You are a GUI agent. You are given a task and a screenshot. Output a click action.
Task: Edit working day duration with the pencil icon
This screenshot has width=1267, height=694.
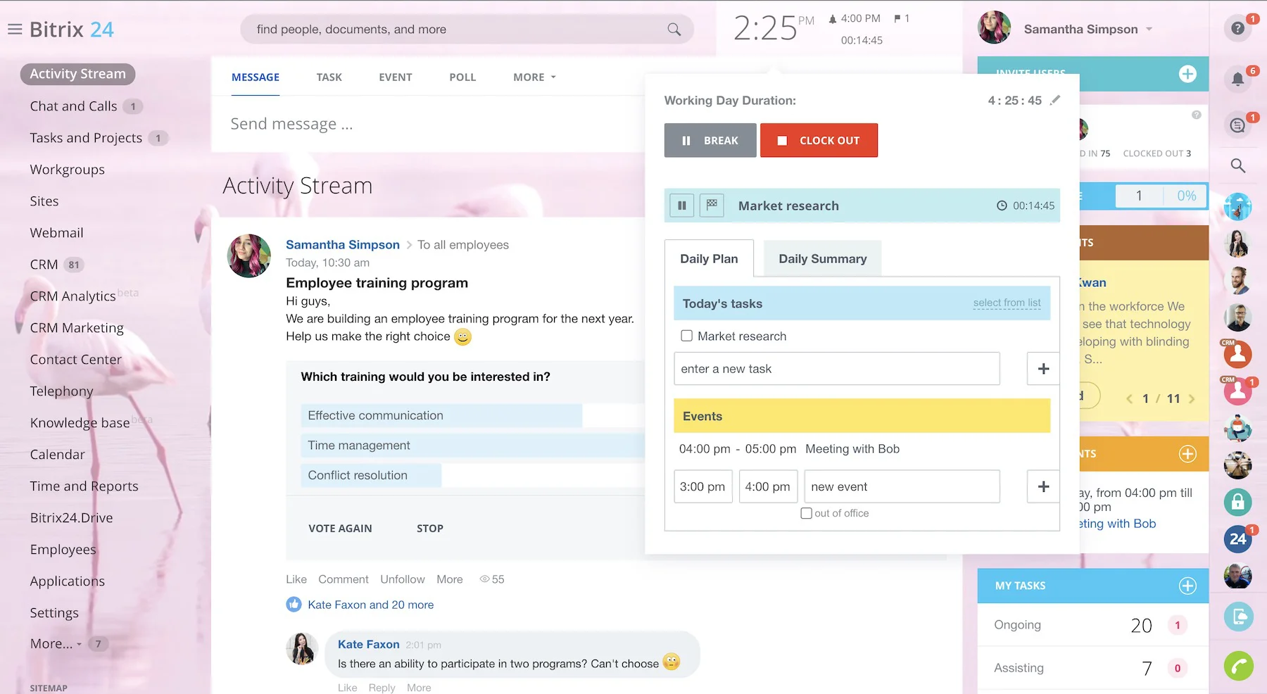[x=1054, y=101]
